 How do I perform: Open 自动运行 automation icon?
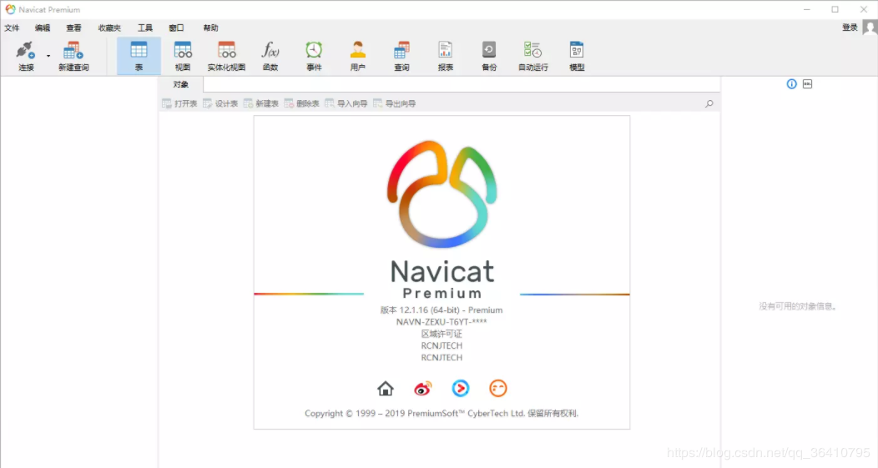pos(532,56)
